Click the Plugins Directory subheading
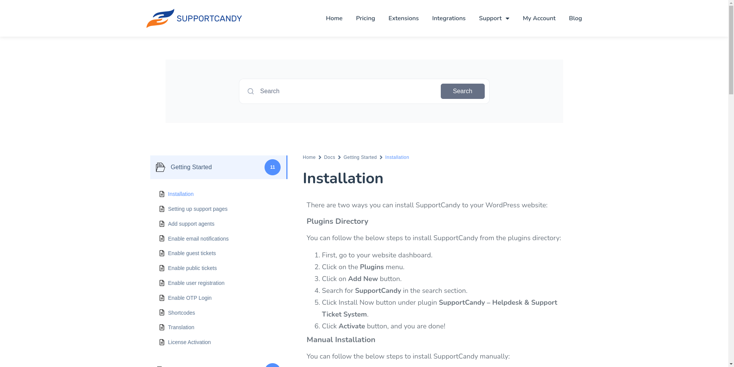Viewport: 734px width, 367px height. [x=337, y=221]
